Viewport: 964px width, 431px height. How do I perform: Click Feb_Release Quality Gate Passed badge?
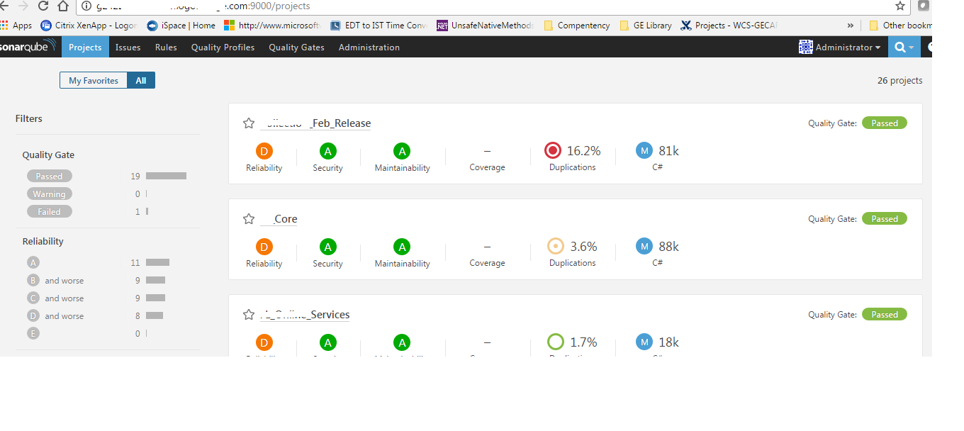coord(885,123)
